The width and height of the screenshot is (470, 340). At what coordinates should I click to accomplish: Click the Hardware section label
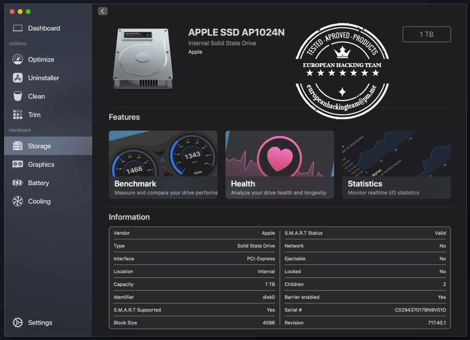point(20,130)
